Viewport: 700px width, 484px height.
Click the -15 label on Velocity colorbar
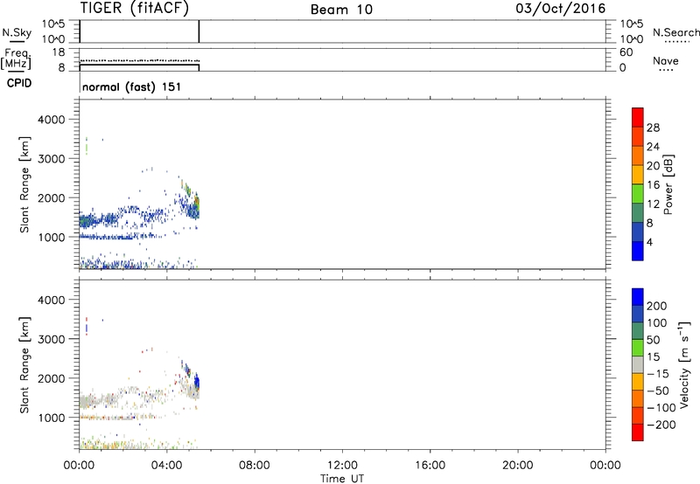(657, 374)
